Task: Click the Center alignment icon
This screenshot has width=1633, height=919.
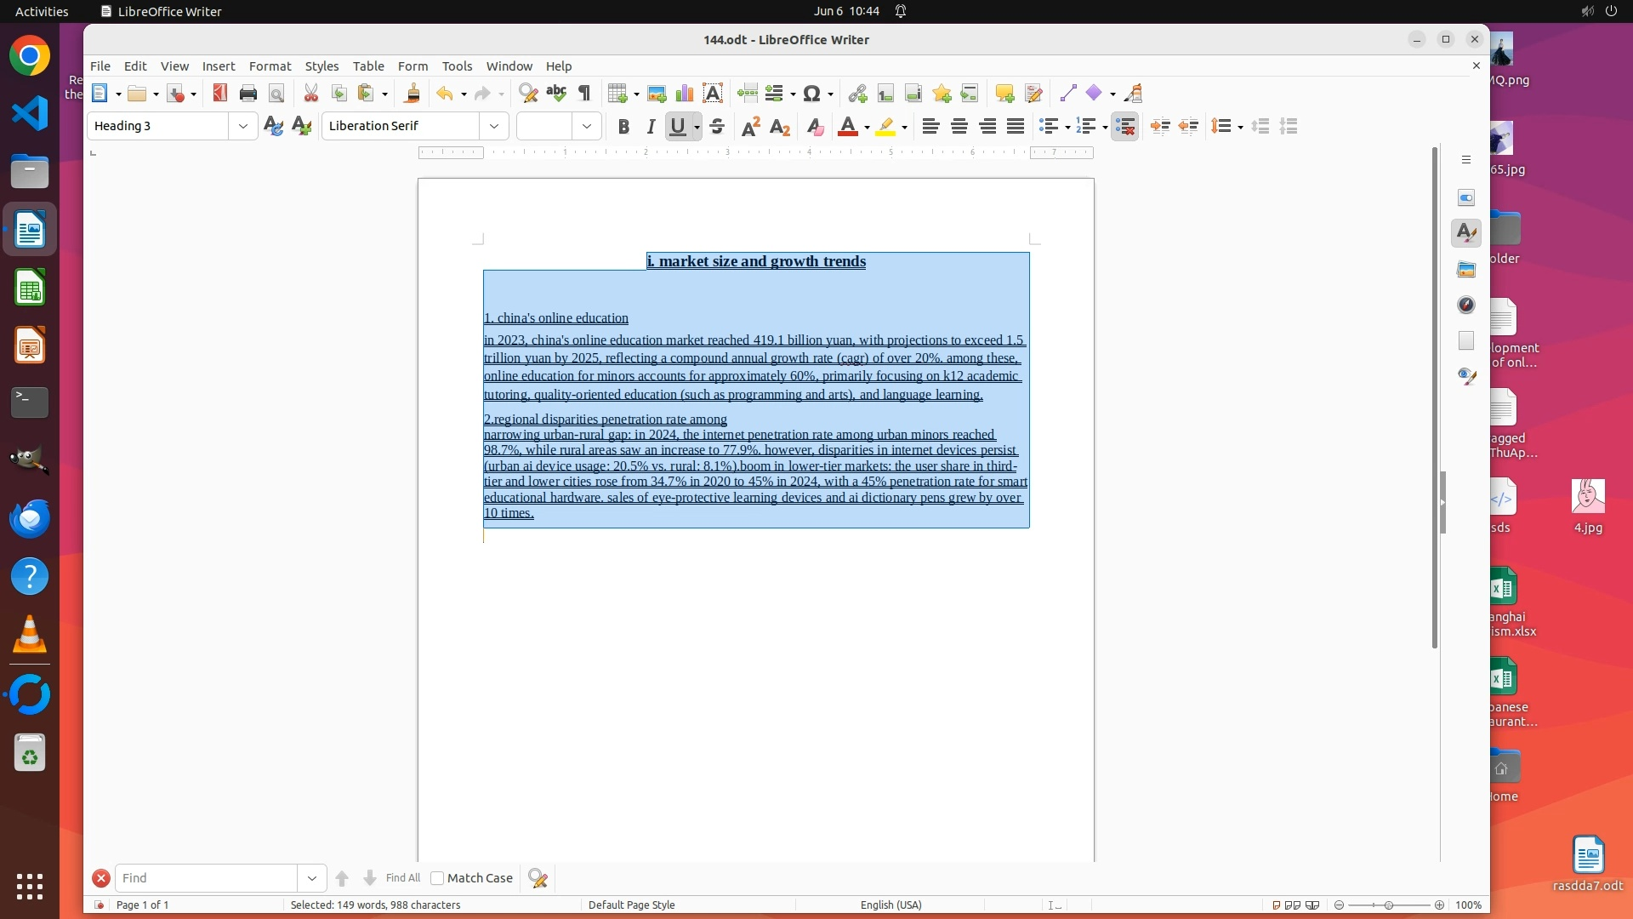Action: tap(959, 127)
